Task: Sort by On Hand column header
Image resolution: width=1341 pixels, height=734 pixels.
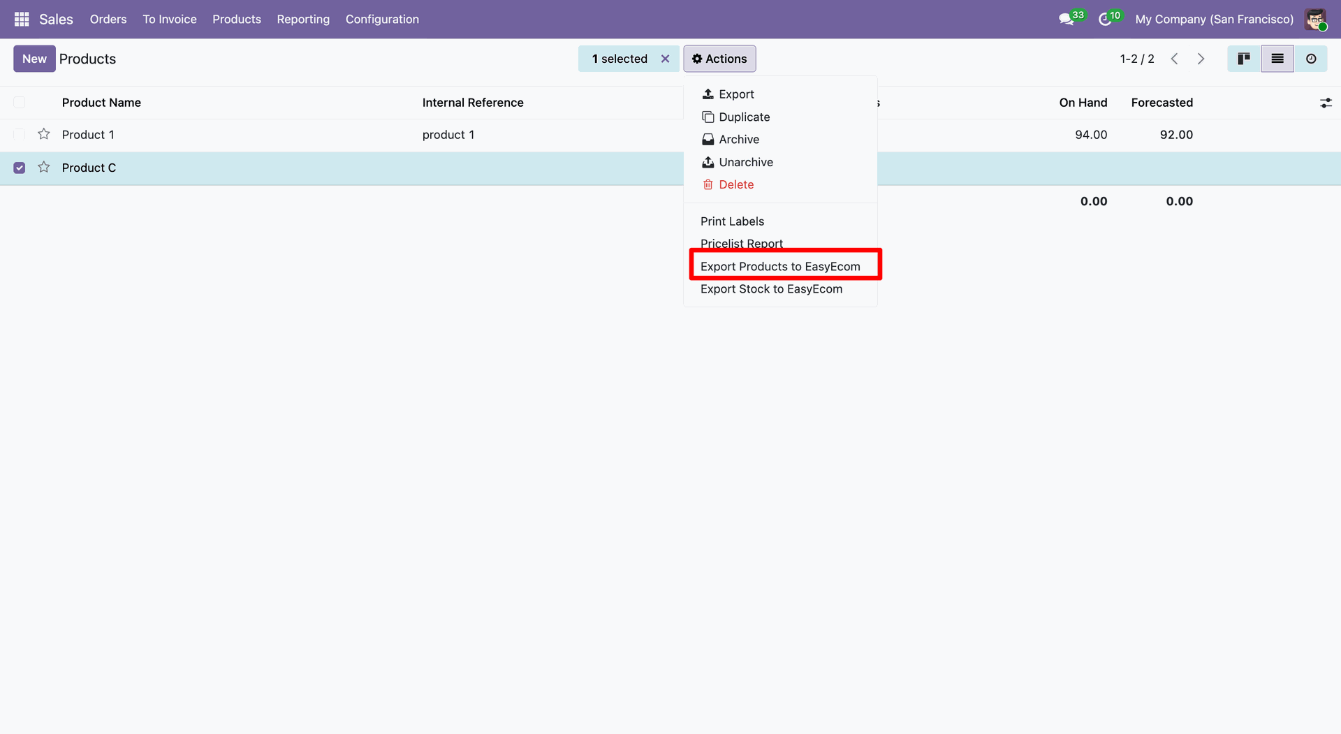Action: point(1083,103)
